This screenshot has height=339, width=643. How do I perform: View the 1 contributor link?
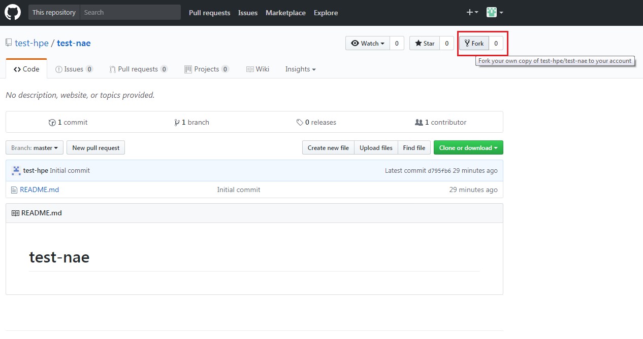[441, 123]
